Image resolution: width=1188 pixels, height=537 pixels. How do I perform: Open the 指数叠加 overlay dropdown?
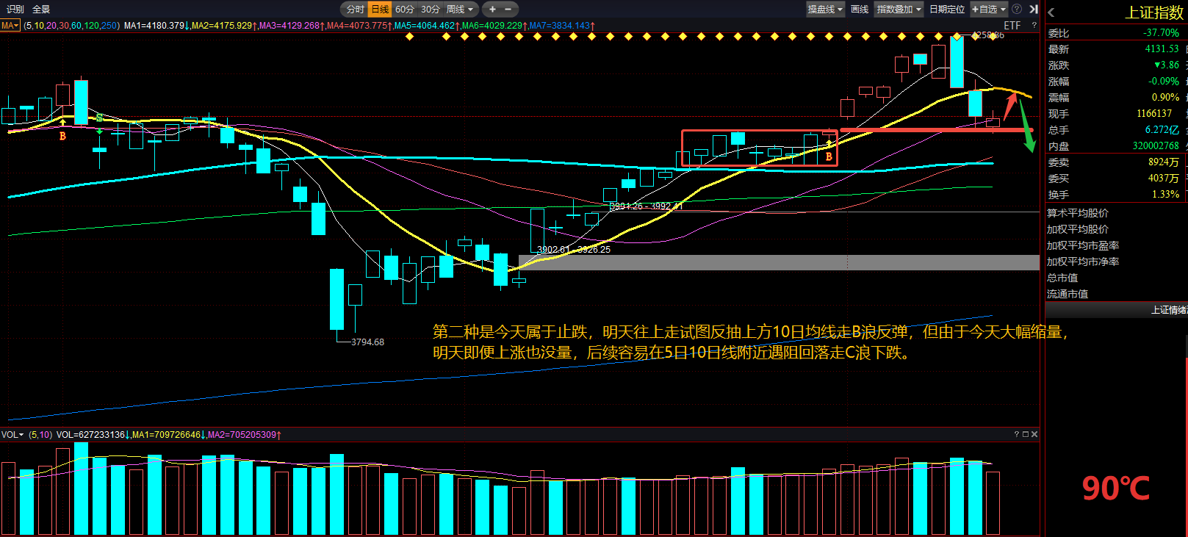(899, 9)
